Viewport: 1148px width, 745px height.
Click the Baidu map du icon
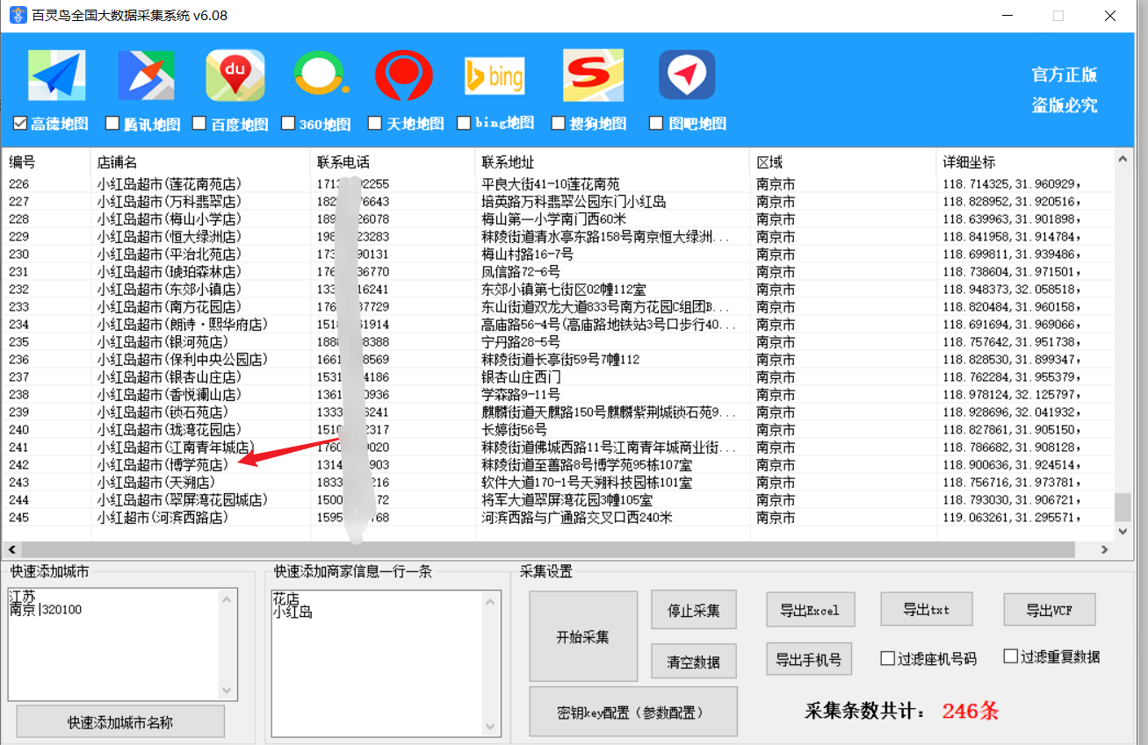(x=235, y=75)
